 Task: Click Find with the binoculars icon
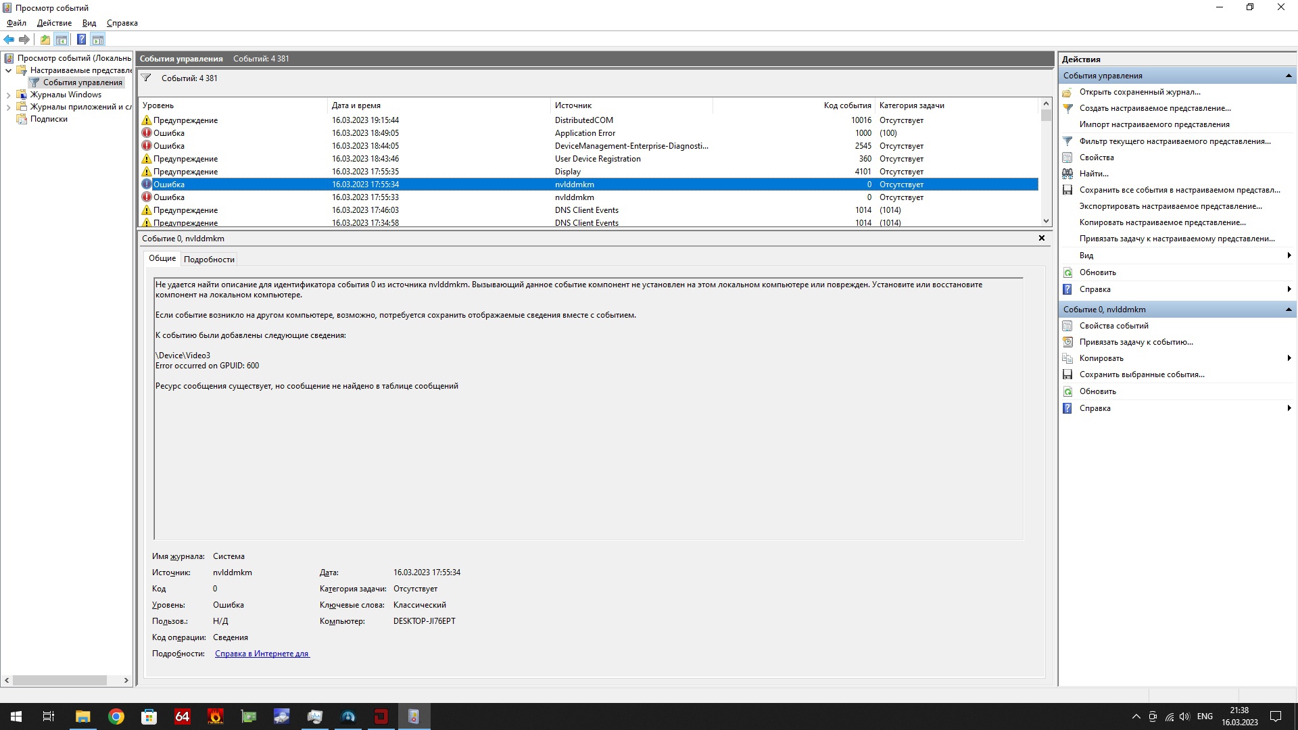tap(1093, 174)
